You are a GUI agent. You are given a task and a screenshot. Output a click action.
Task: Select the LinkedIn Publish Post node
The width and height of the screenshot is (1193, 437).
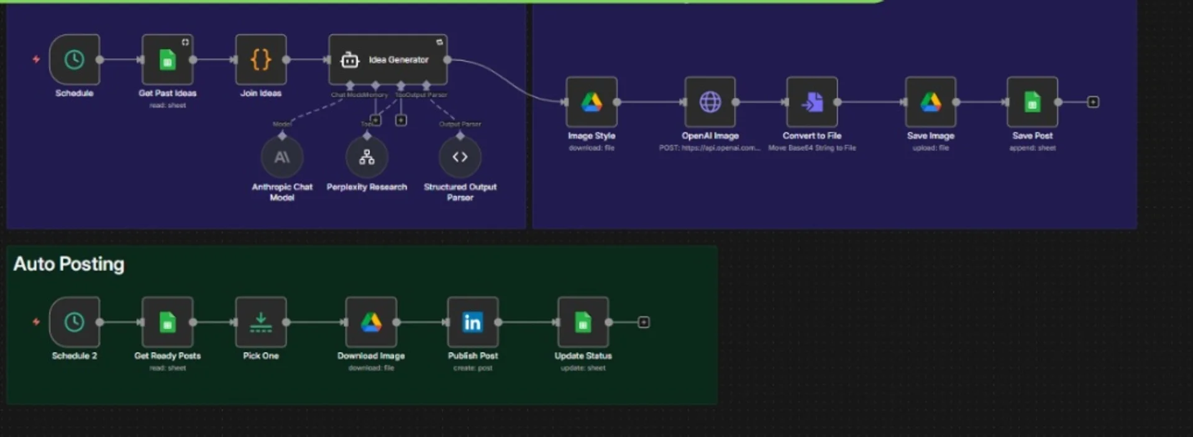pos(473,322)
